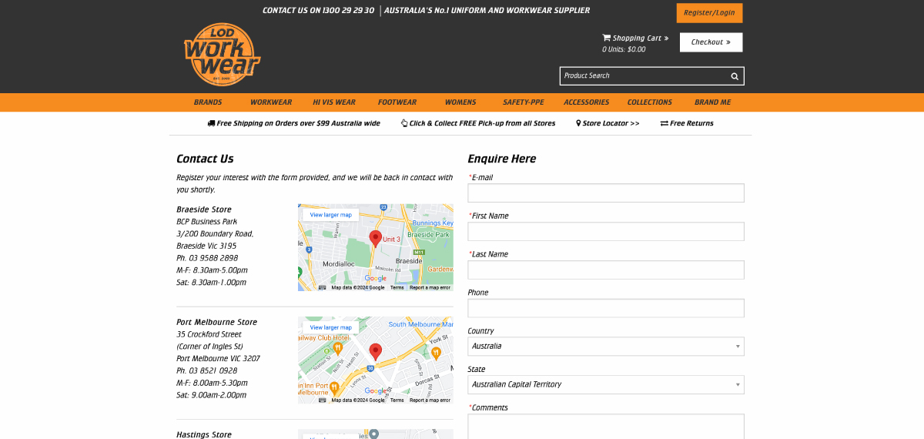The height and width of the screenshot is (439, 924).
Task: Click Terms link on Port Melbourne map
Action: click(397, 400)
